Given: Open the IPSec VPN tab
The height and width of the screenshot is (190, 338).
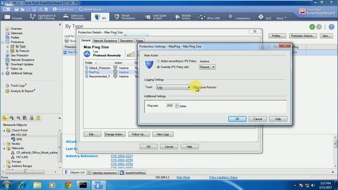Looking at the screenshot, I should 209,17.
